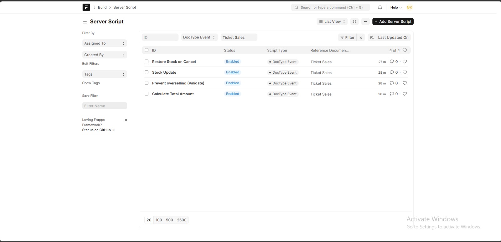Image resolution: width=501 pixels, height=242 pixels.
Task: Open the Help menu dropdown
Action: pos(396,7)
